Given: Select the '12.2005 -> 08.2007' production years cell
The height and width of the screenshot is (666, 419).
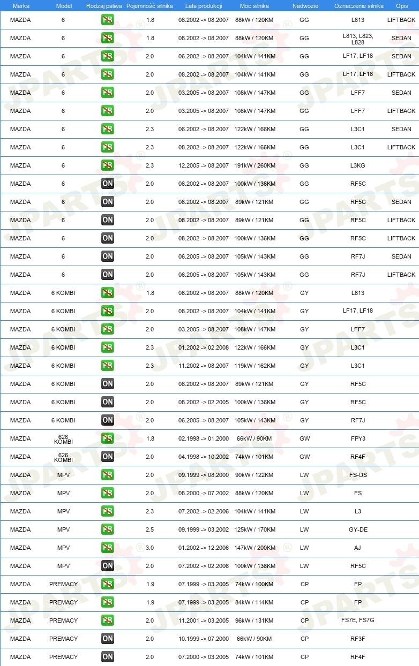Looking at the screenshot, I should coord(204,165).
